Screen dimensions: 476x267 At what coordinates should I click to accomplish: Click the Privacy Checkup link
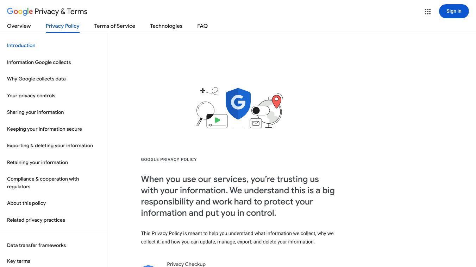(x=186, y=264)
